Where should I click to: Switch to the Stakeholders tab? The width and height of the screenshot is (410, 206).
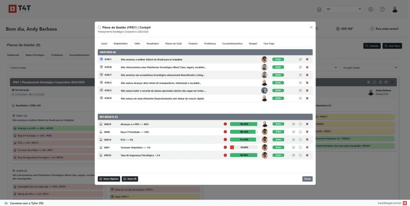coord(121,43)
